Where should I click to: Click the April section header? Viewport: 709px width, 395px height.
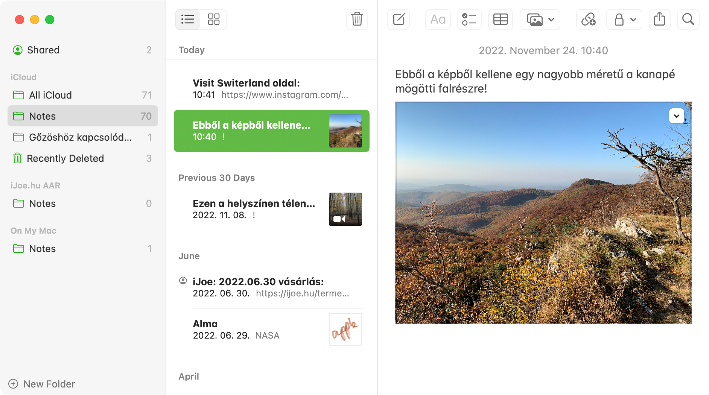189,376
